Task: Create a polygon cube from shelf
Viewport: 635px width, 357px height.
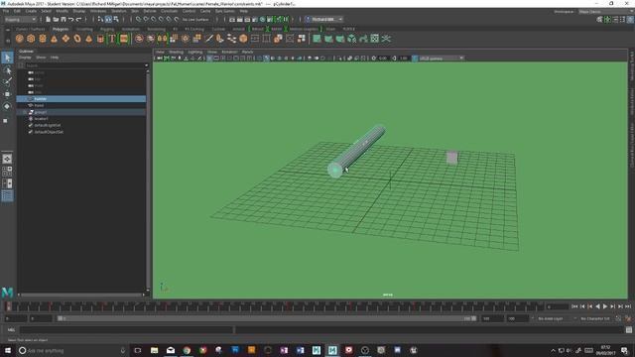Action: coord(31,39)
